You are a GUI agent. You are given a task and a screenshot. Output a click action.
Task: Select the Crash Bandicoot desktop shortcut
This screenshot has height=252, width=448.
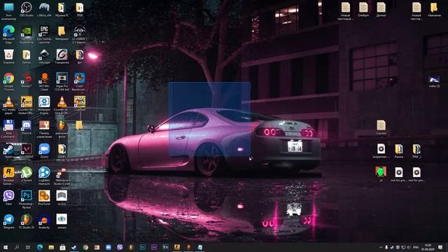tap(79, 78)
